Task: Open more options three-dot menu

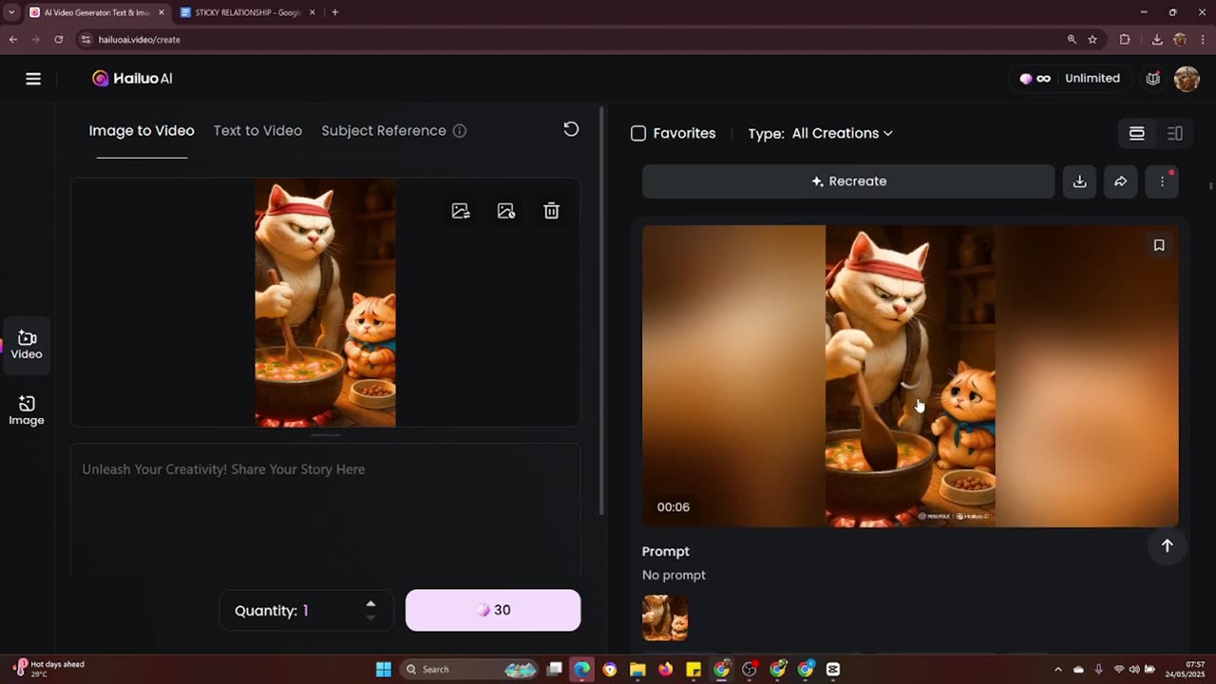Action: point(1162,181)
